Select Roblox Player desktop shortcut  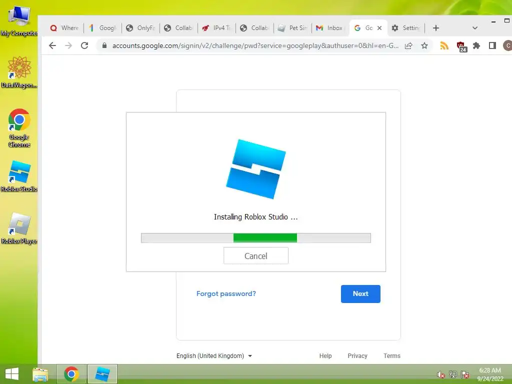tap(19, 228)
